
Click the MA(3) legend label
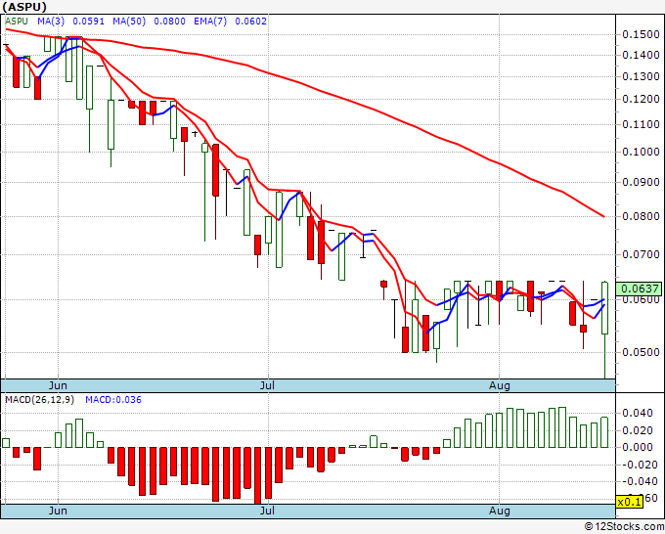[x=51, y=22]
